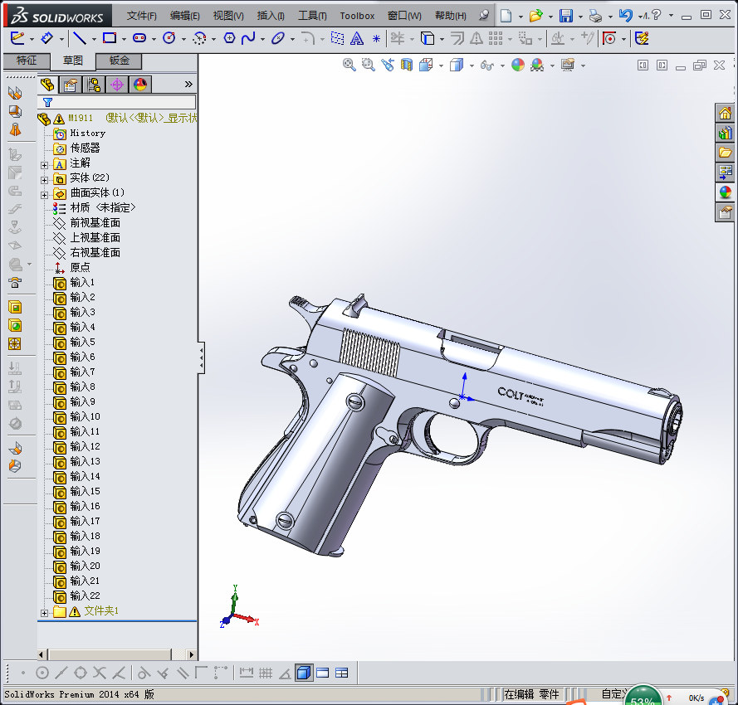Image resolution: width=738 pixels, height=705 pixels.
Task: Expand the 实体 (22) tree node
Action: point(44,177)
